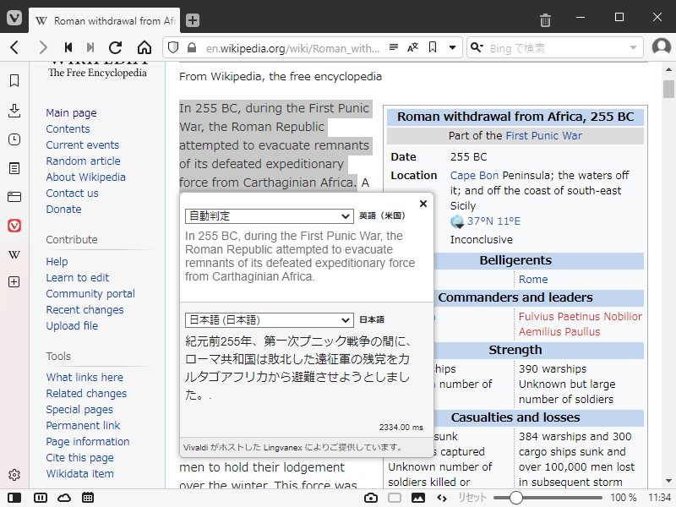The height and width of the screenshot is (507, 676).
Task: Capture a page screenshot with camera icon
Action: click(x=371, y=498)
